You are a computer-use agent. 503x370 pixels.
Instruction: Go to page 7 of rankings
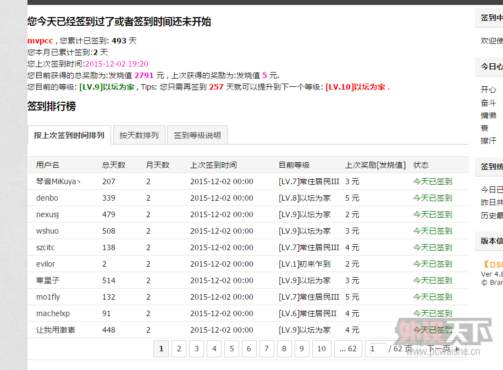pyautogui.click(x=266, y=349)
